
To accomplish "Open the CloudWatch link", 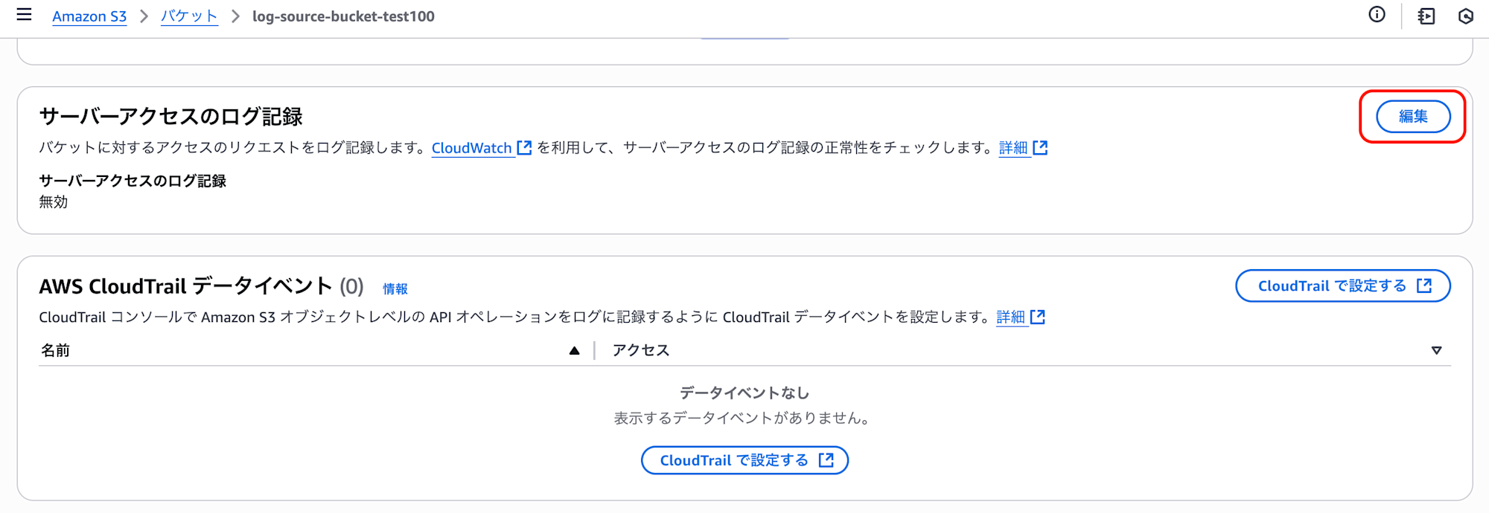I will pos(472,147).
